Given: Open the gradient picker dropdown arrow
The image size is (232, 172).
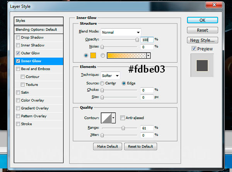Looking at the screenshot, I should (x=148, y=56).
